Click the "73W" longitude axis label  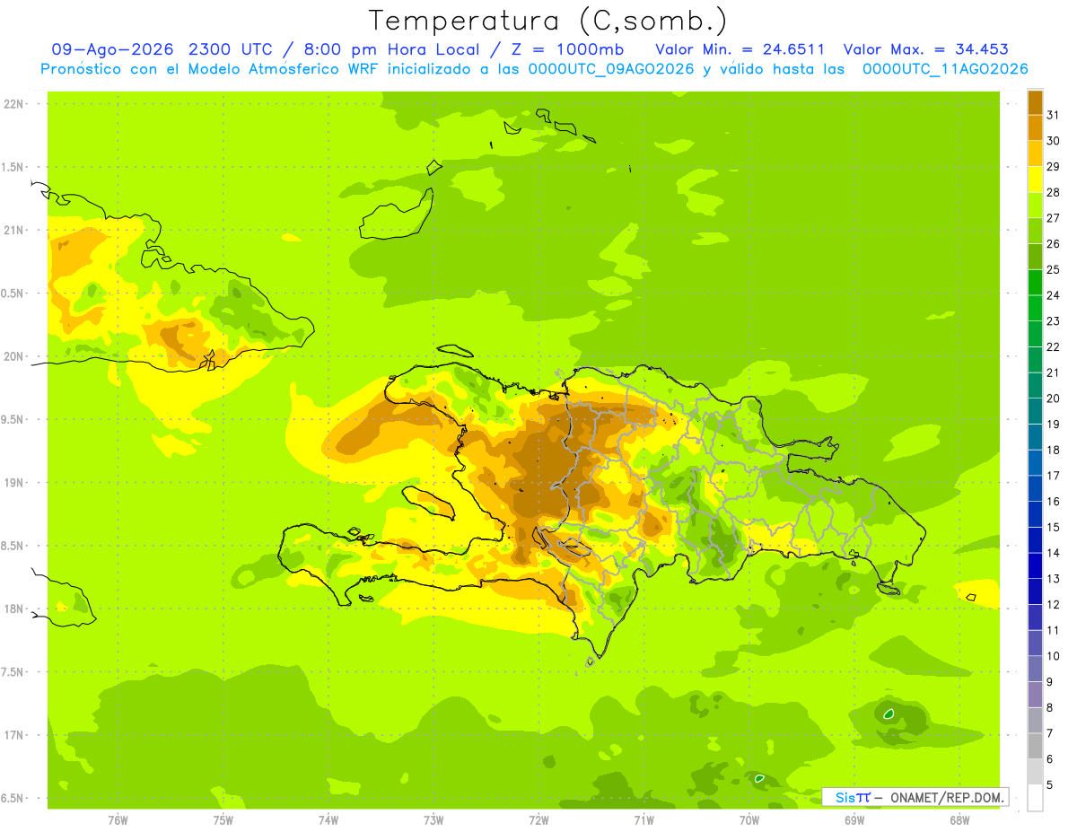(x=433, y=820)
